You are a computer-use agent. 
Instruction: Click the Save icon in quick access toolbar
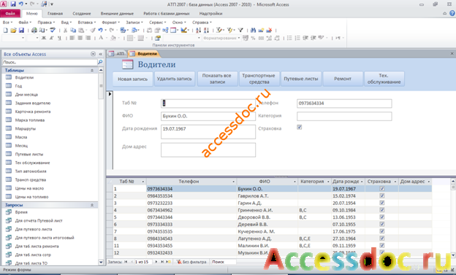point(13,4)
